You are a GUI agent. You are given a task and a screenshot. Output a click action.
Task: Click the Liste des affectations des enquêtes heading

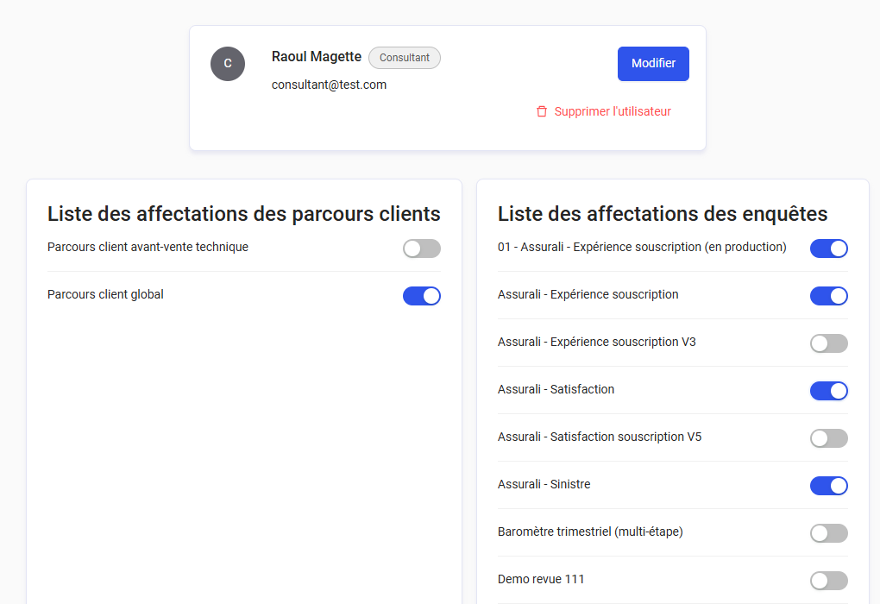coord(663,214)
